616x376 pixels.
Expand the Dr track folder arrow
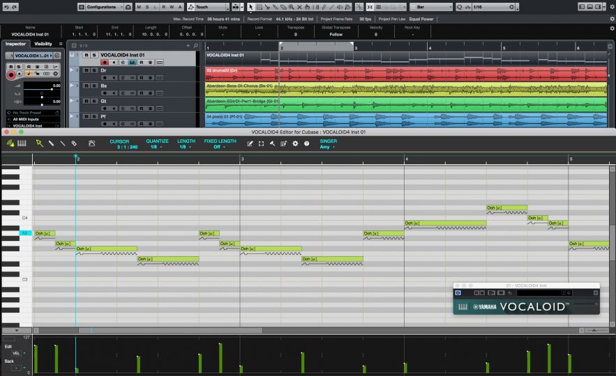pos(72,70)
